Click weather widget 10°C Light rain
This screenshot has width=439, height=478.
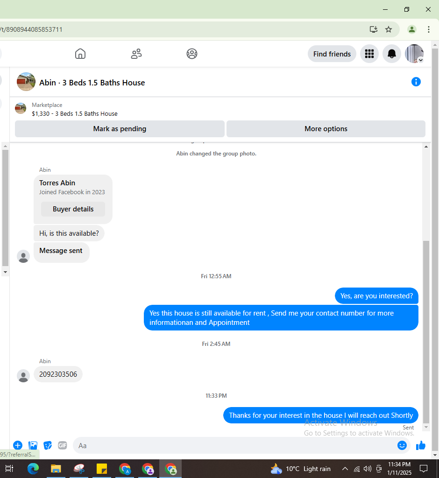click(x=300, y=469)
